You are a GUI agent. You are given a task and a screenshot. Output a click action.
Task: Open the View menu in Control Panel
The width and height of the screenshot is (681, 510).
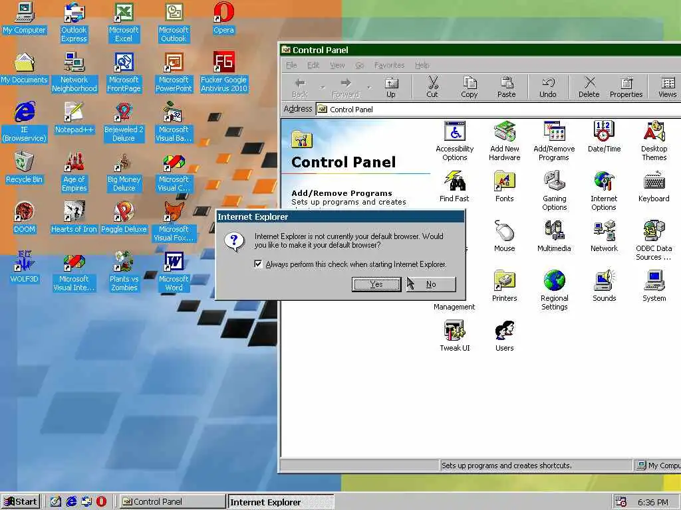[x=337, y=65]
